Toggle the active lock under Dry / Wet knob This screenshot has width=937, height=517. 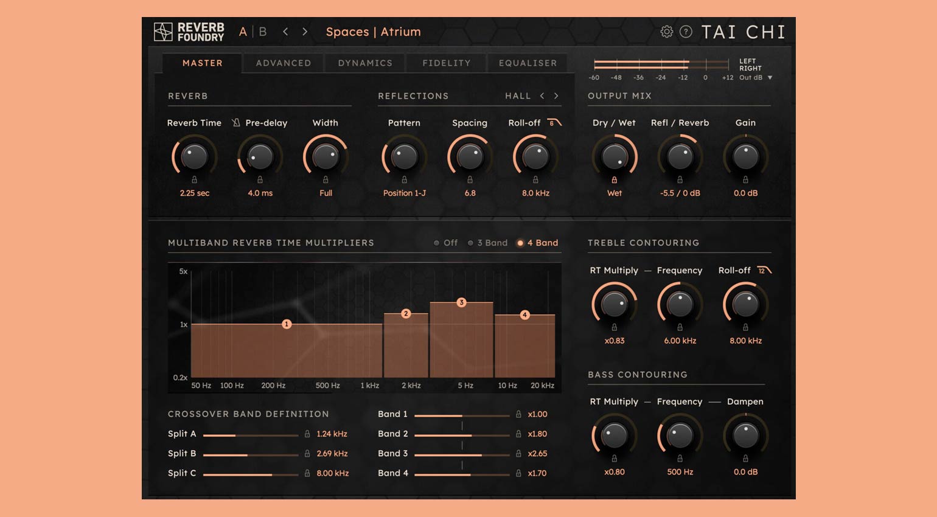click(x=615, y=179)
